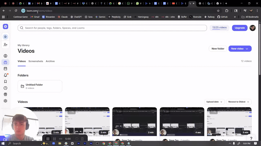Open the Untitled Folder
Viewport: 261px width, 146px height.
(40, 86)
